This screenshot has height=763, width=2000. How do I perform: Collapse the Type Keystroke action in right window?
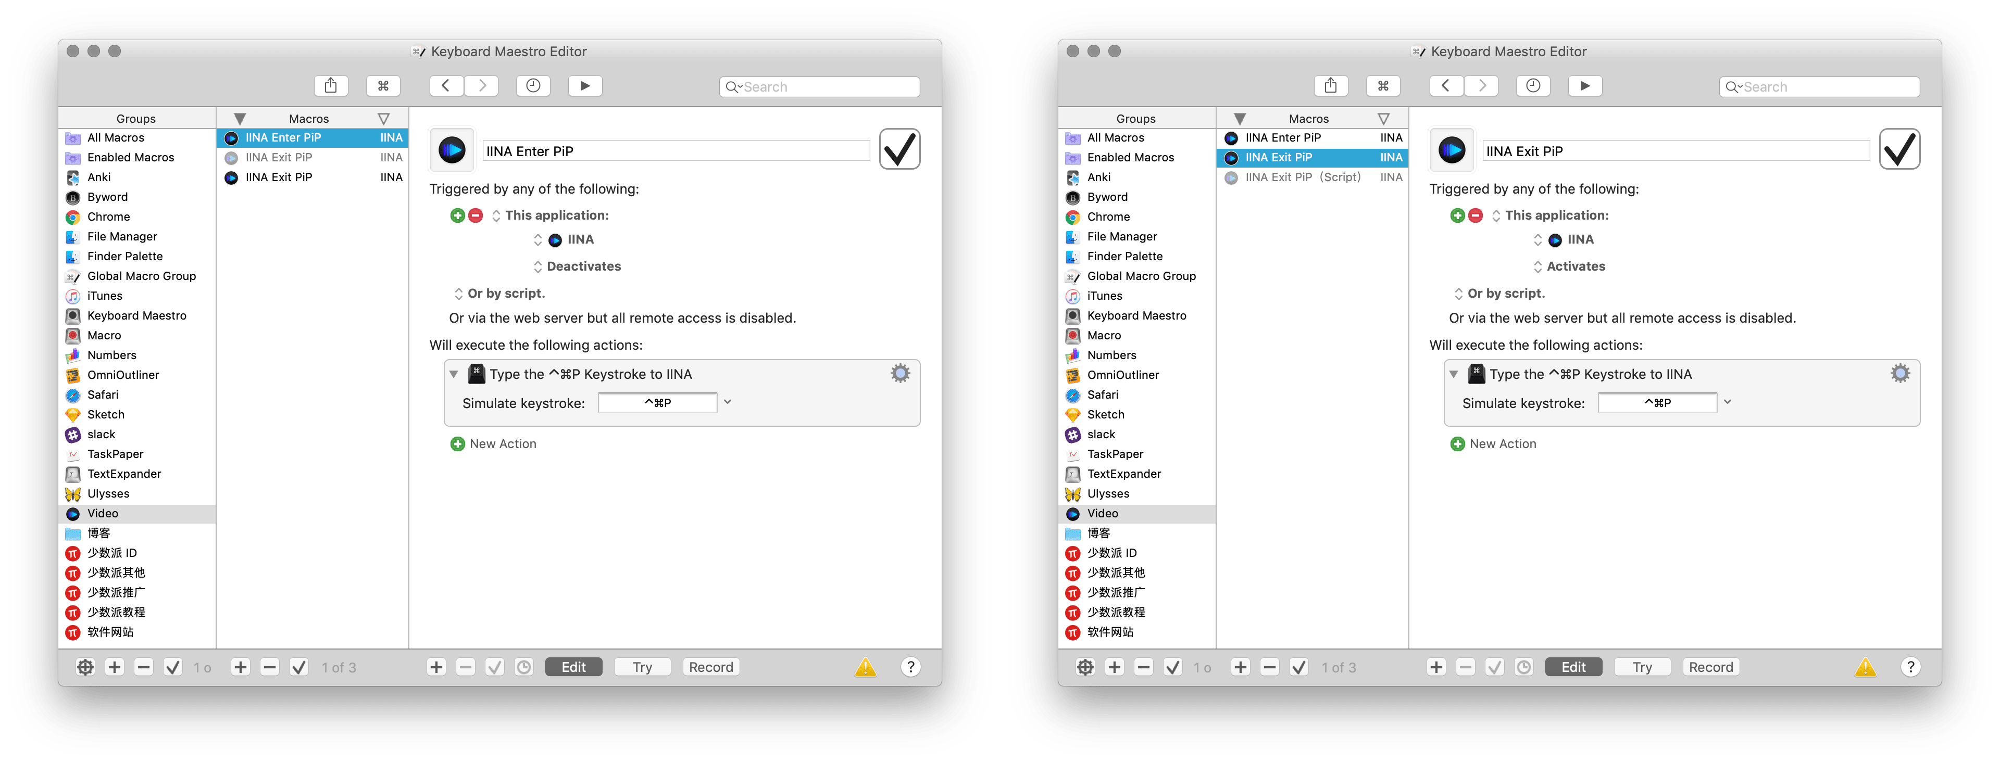[1454, 374]
